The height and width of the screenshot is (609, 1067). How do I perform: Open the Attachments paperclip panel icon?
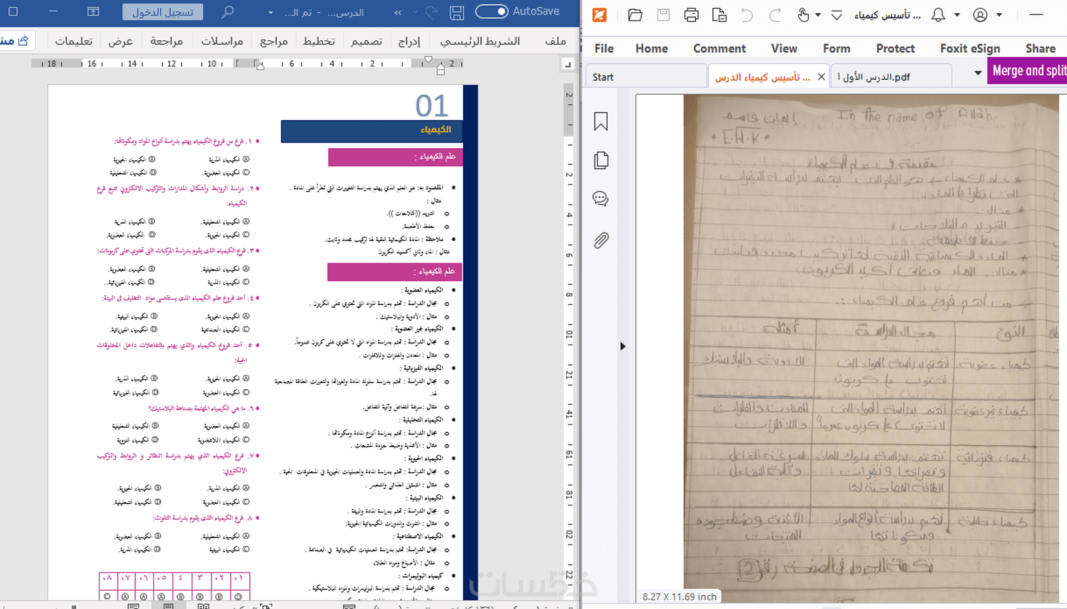tap(601, 240)
